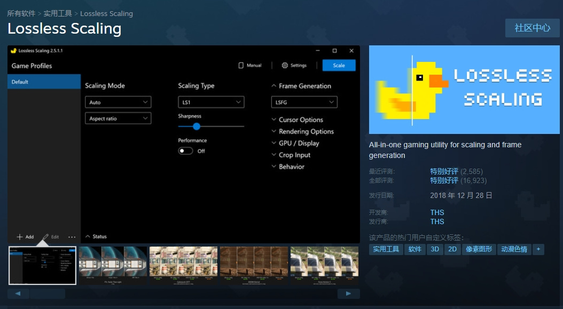563x309 pixels.
Task: Click the Manual book icon
Action: tap(241, 65)
